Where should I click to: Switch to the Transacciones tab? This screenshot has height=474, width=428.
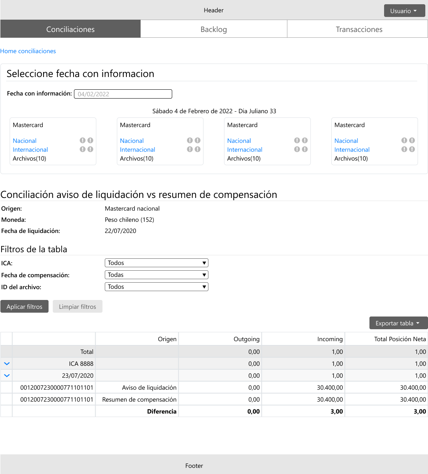click(x=359, y=29)
